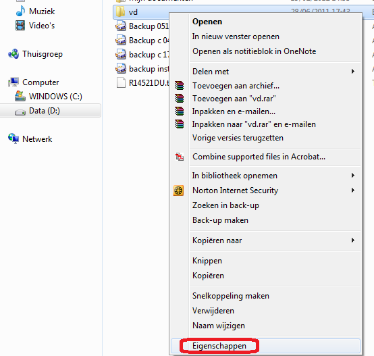The height and width of the screenshot is (356, 374).
Task: Click WinRAR icon next to Toevoegen aan "vd.rar"
Action: click(x=179, y=99)
